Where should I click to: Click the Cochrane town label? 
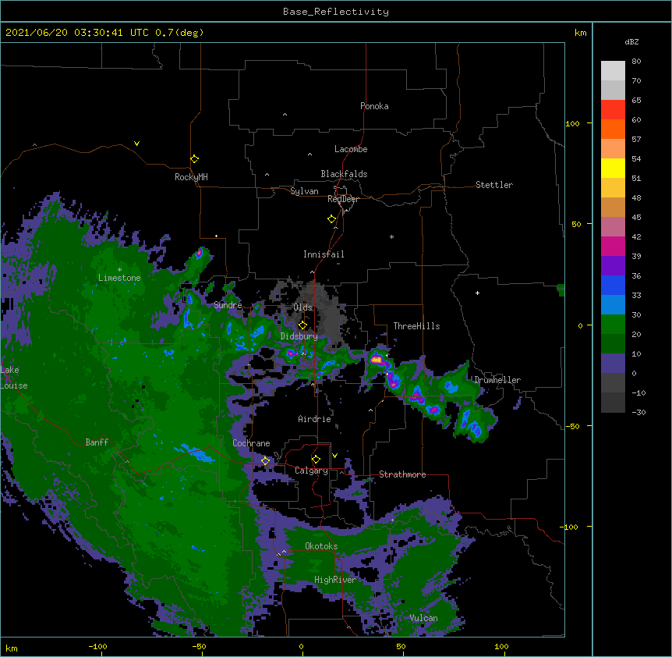coord(251,443)
